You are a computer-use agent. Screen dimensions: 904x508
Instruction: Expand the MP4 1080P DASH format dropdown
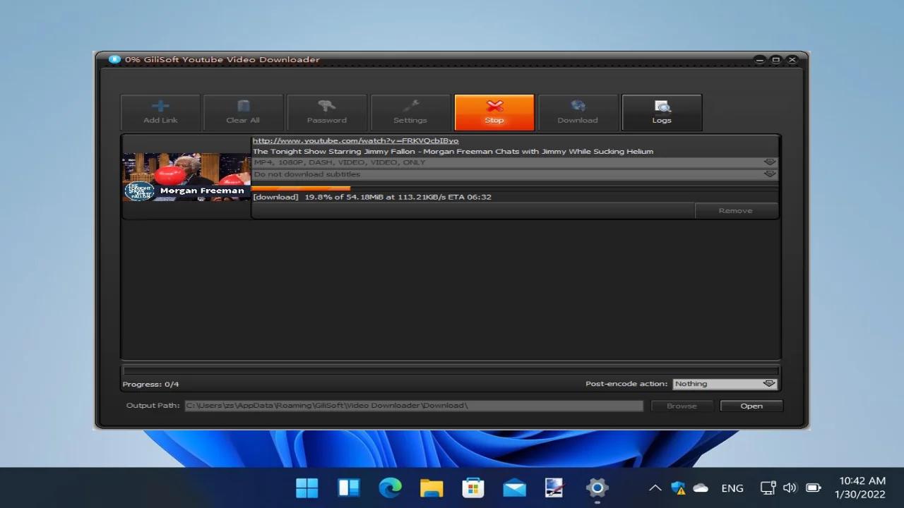515,162
